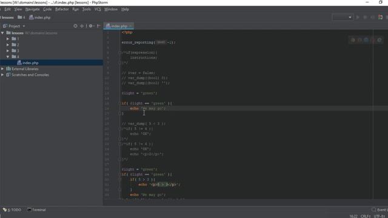Click cursor position indicator in status bar
Viewport: 388px width, 218px height.
pyautogui.click(x=353, y=216)
